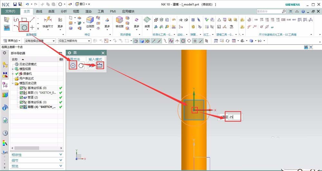Open the Assembly Navigator sidebar tab
Viewport: 322px width, 171px height.
pyautogui.click(x=5, y=65)
